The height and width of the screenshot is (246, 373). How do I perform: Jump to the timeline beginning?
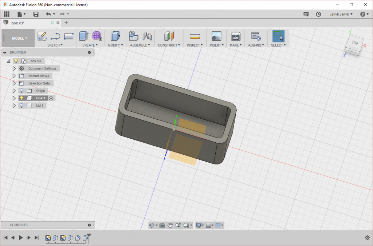tap(5, 237)
